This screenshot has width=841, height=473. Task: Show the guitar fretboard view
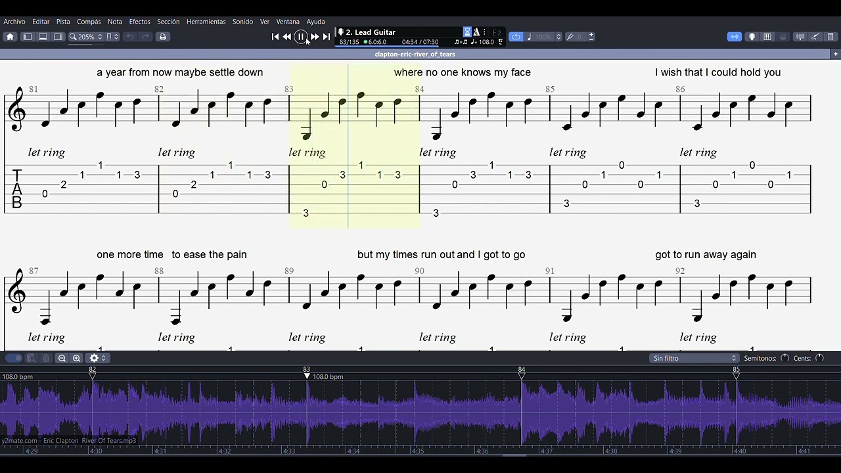pyautogui.click(x=752, y=37)
